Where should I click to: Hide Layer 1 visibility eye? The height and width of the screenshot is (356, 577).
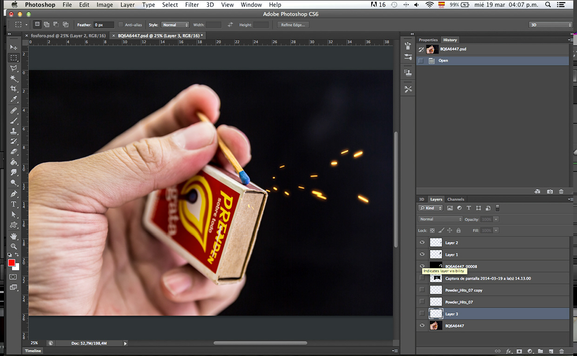tap(422, 255)
